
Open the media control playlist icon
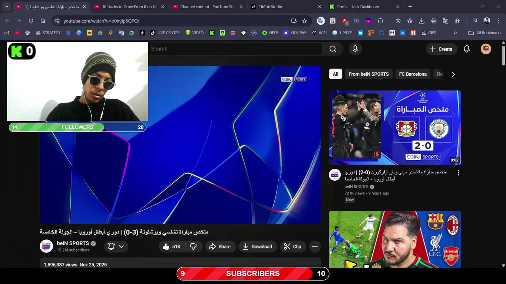click(x=475, y=21)
